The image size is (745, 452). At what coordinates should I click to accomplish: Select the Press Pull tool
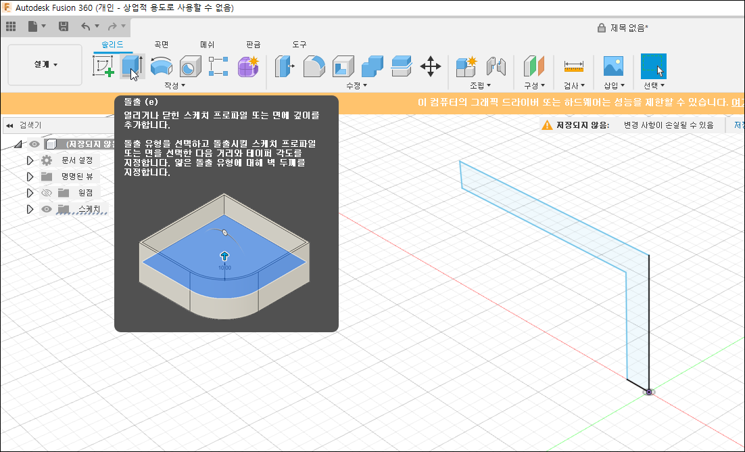pyautogui.click(x=285, y=66)
